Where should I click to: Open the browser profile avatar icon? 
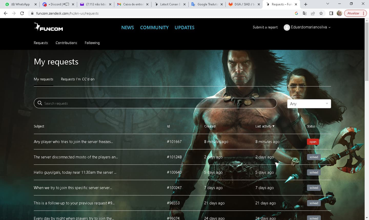(339, 13)
